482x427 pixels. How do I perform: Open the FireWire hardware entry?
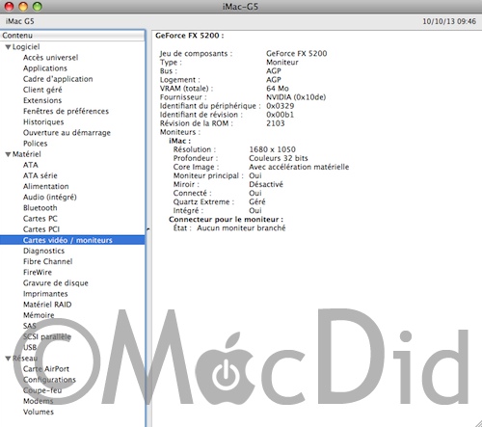[x=38, y=272]
